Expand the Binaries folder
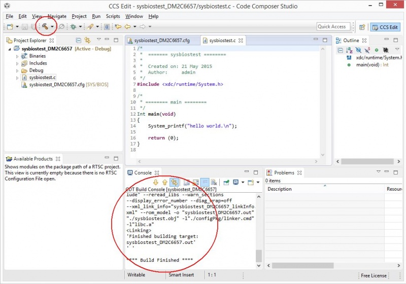Screen dimensions: 406x284 click(x=17, y=56)
